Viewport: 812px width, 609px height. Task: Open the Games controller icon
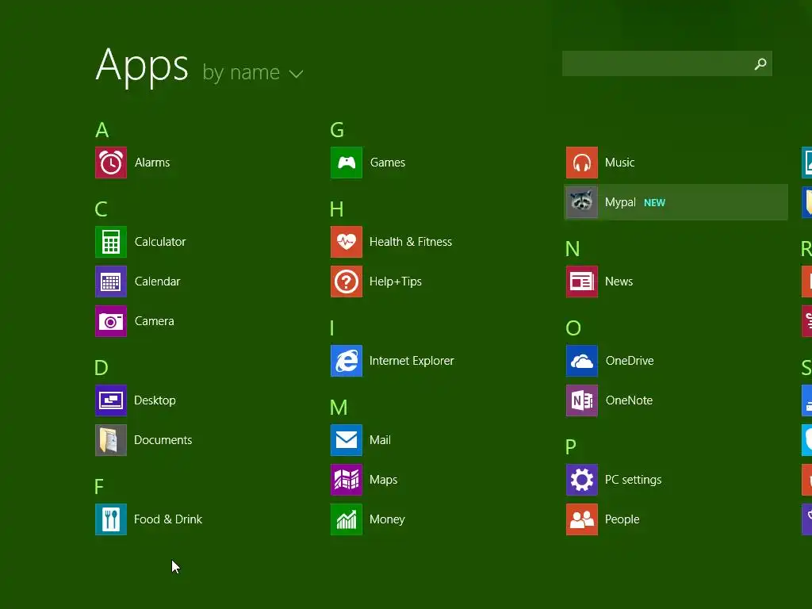[347, 163]
